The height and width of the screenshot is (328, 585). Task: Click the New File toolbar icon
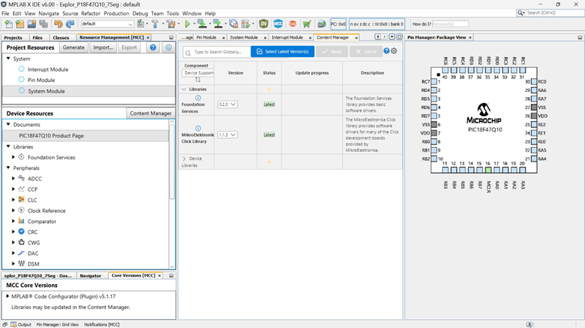[x=8, y=24]
